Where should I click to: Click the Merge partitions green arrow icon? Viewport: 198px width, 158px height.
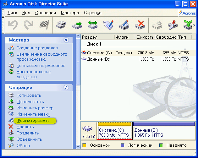(188, 25)
